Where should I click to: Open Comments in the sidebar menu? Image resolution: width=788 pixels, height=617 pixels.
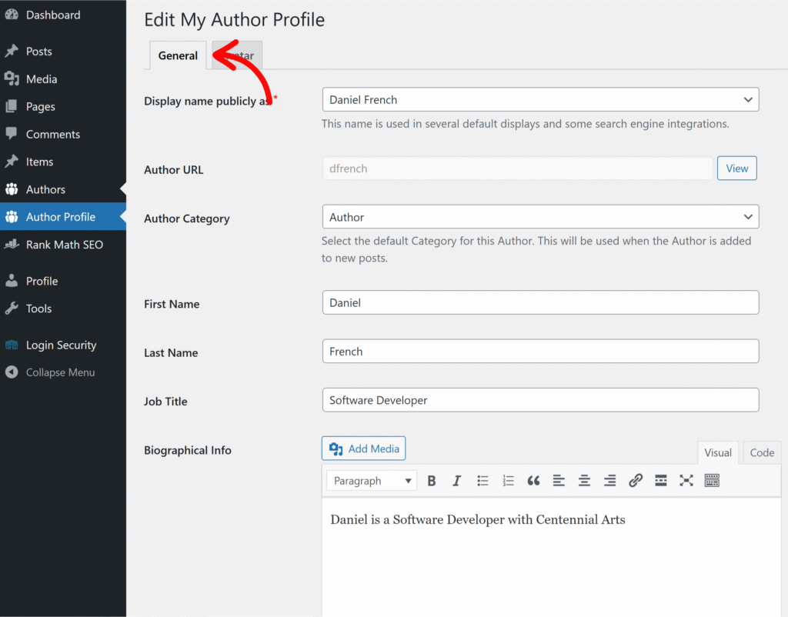pos(53,134)
